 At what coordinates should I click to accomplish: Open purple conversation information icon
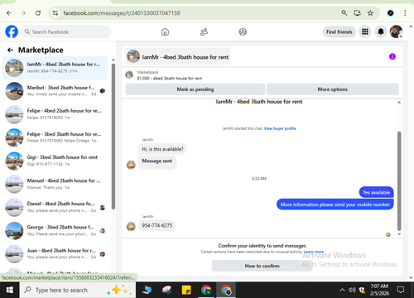pyautogui.click(x=392, y=56)
